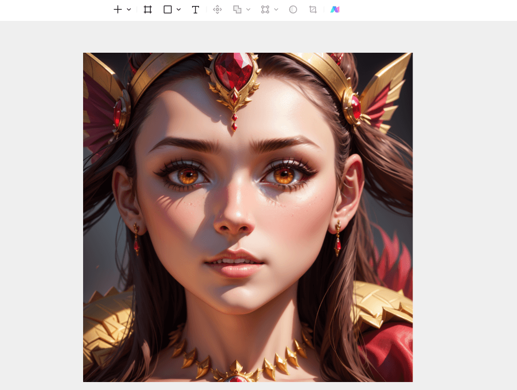Select the Frame tool

[148, 9]
